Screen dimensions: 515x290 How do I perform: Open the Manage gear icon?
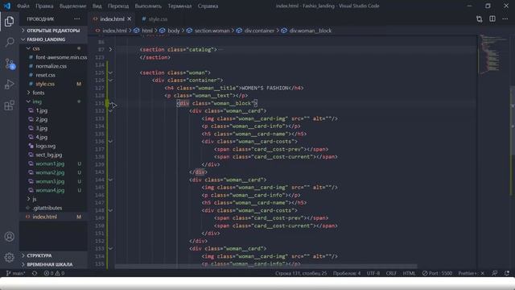click(9, 257)
